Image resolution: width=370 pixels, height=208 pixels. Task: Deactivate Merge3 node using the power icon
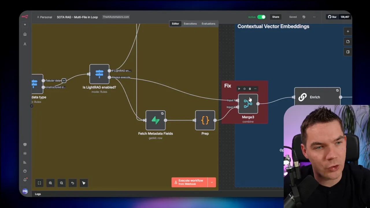pyautogui.click(x=245, y=89)
